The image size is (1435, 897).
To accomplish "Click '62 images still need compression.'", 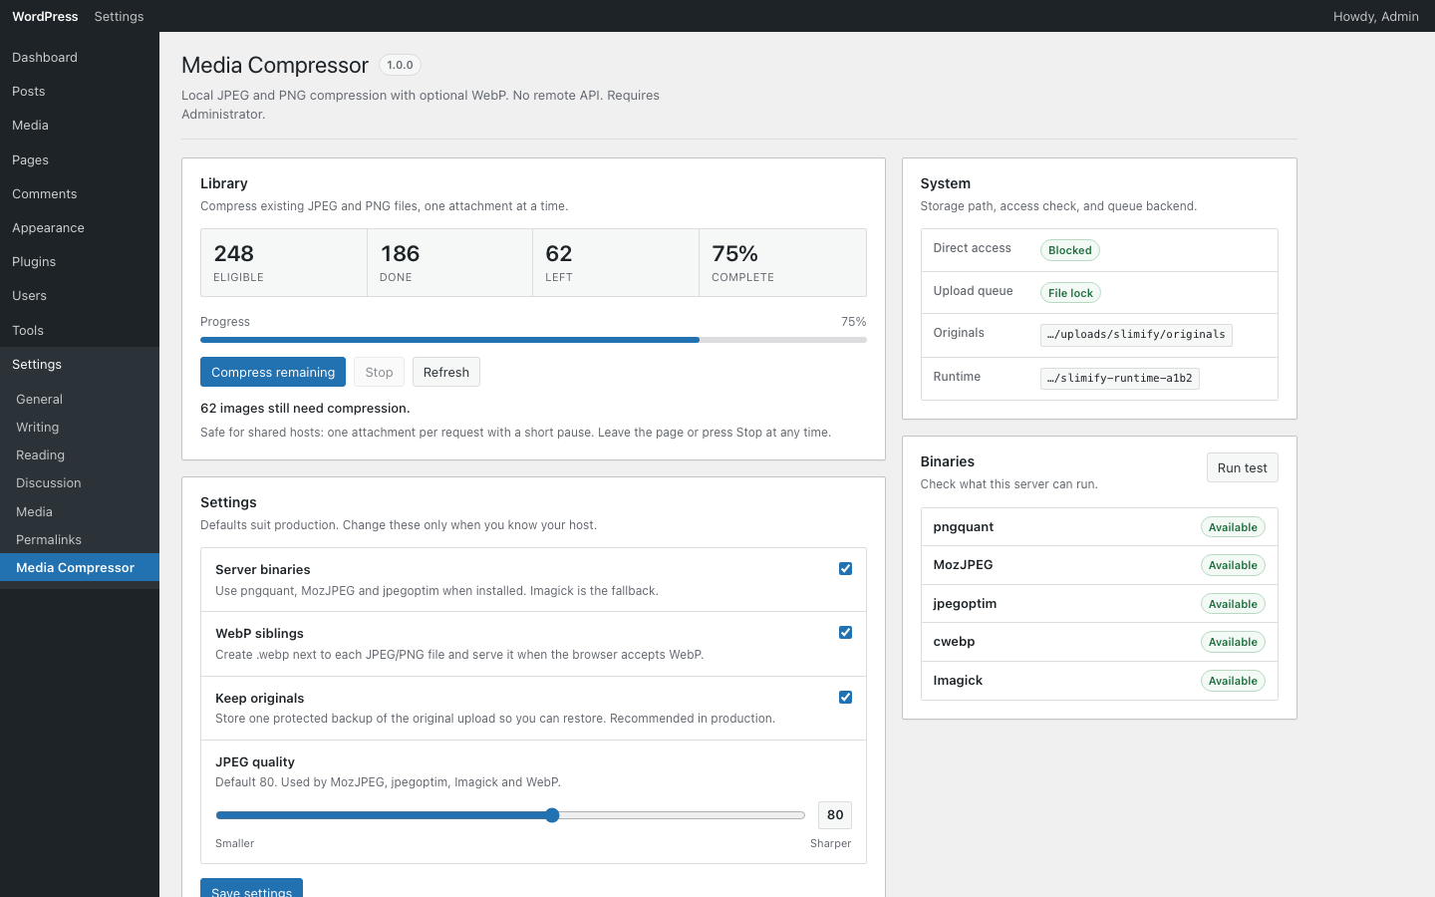I will (305, 409).
